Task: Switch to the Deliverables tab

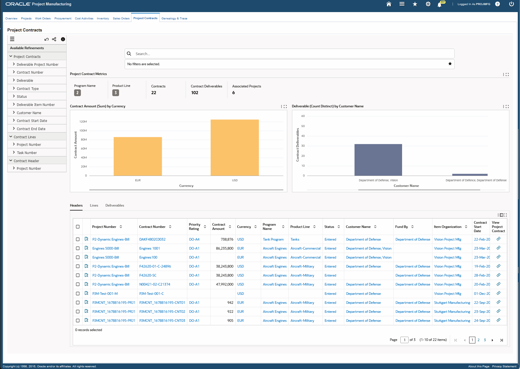Action: (x=115, y=205)
